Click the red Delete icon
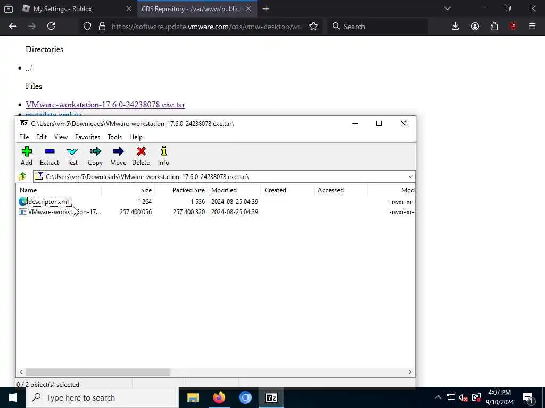Image resolution: width=545 pixels, height=408 pixels. (141, 156)
